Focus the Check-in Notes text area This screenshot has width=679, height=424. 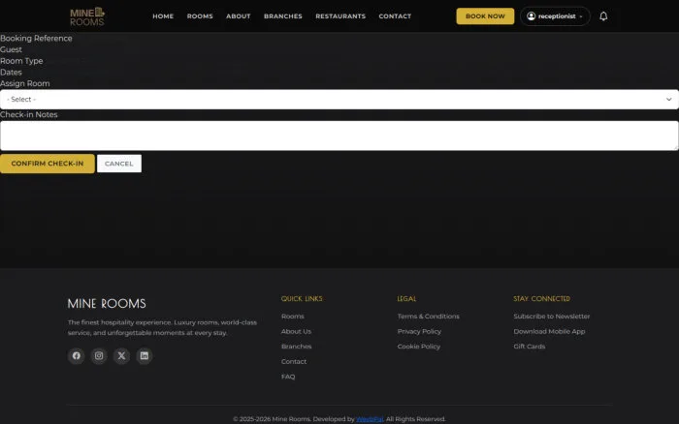(339, 136)
